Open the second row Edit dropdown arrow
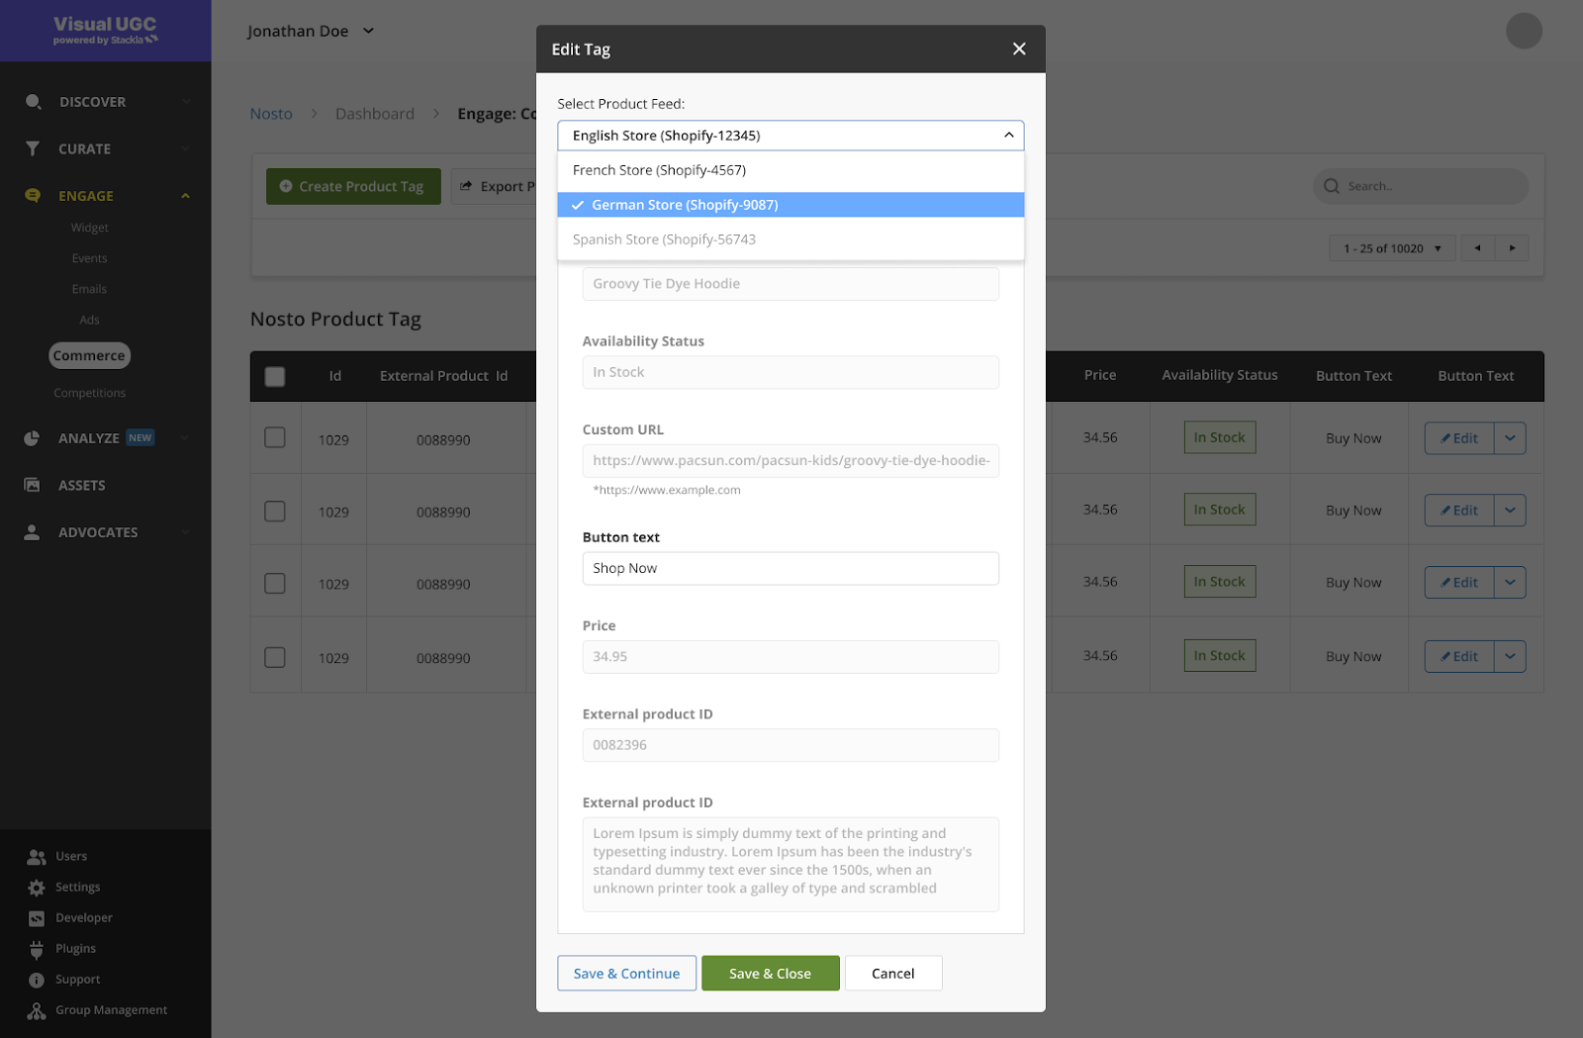This screenshot has height=1038, width=1583. coord(1510,511)
